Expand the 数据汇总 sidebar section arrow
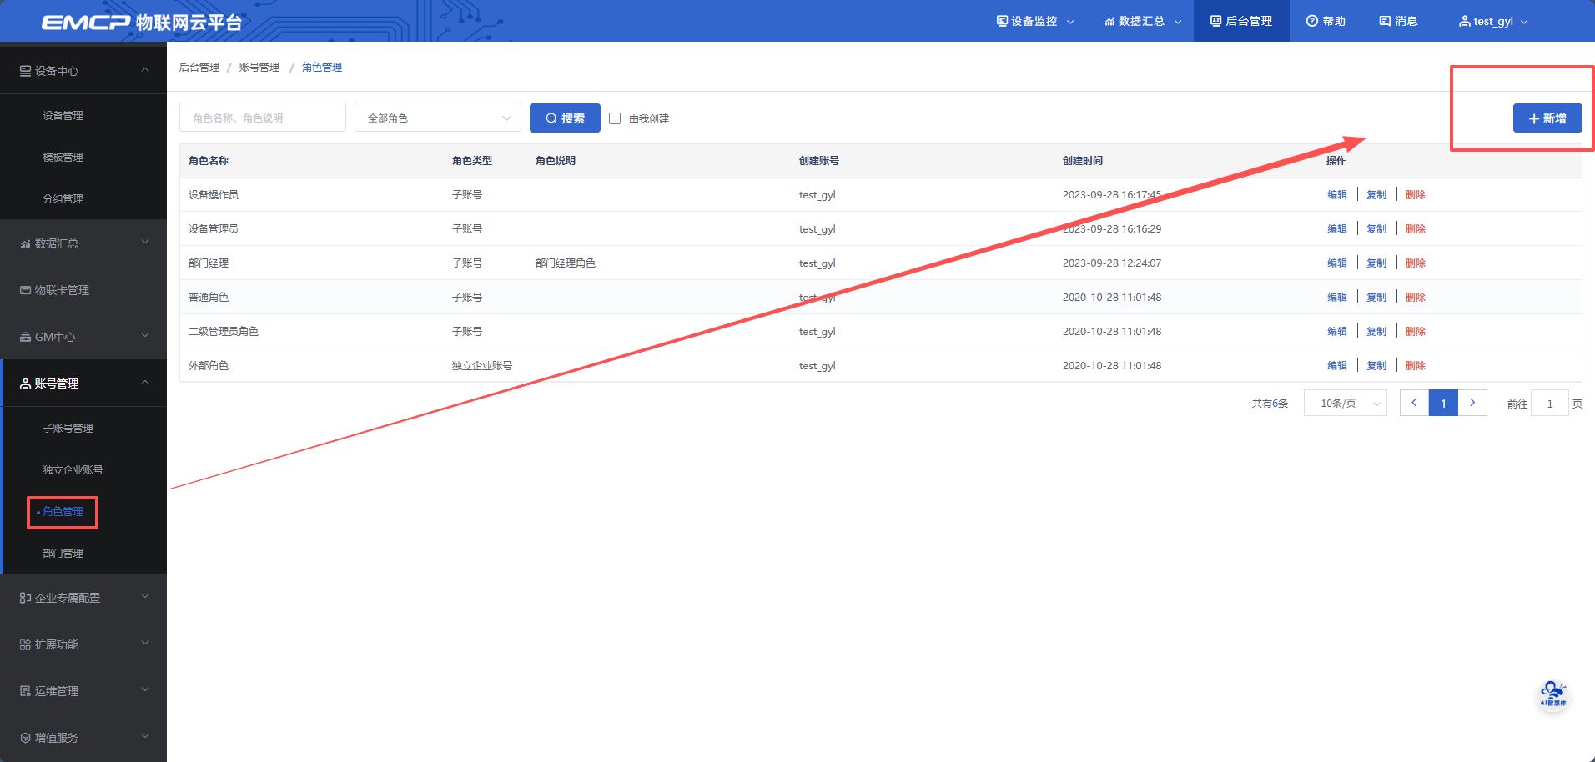This screenshot has width=1595, height=762. point(145,243)
